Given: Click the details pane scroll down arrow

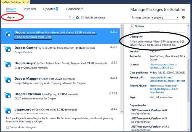Looking at the screenshot, I should pos(188,130).
